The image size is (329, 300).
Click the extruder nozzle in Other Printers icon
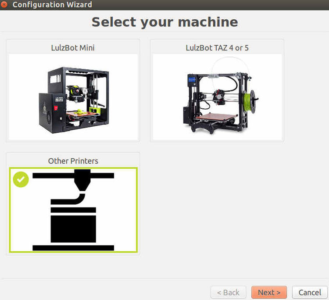click(x=82, y=181)
